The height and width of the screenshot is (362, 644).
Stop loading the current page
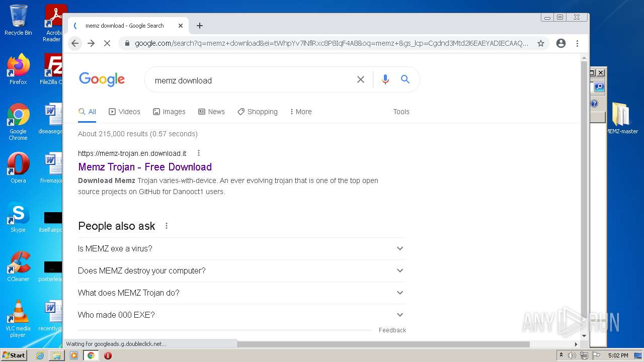pos(107,43)
